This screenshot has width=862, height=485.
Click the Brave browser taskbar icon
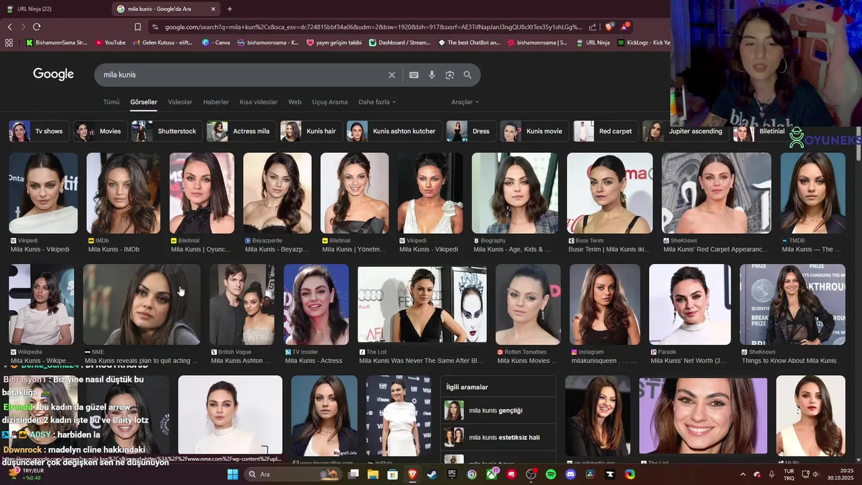pyautogui.click(x=412, y=474)
